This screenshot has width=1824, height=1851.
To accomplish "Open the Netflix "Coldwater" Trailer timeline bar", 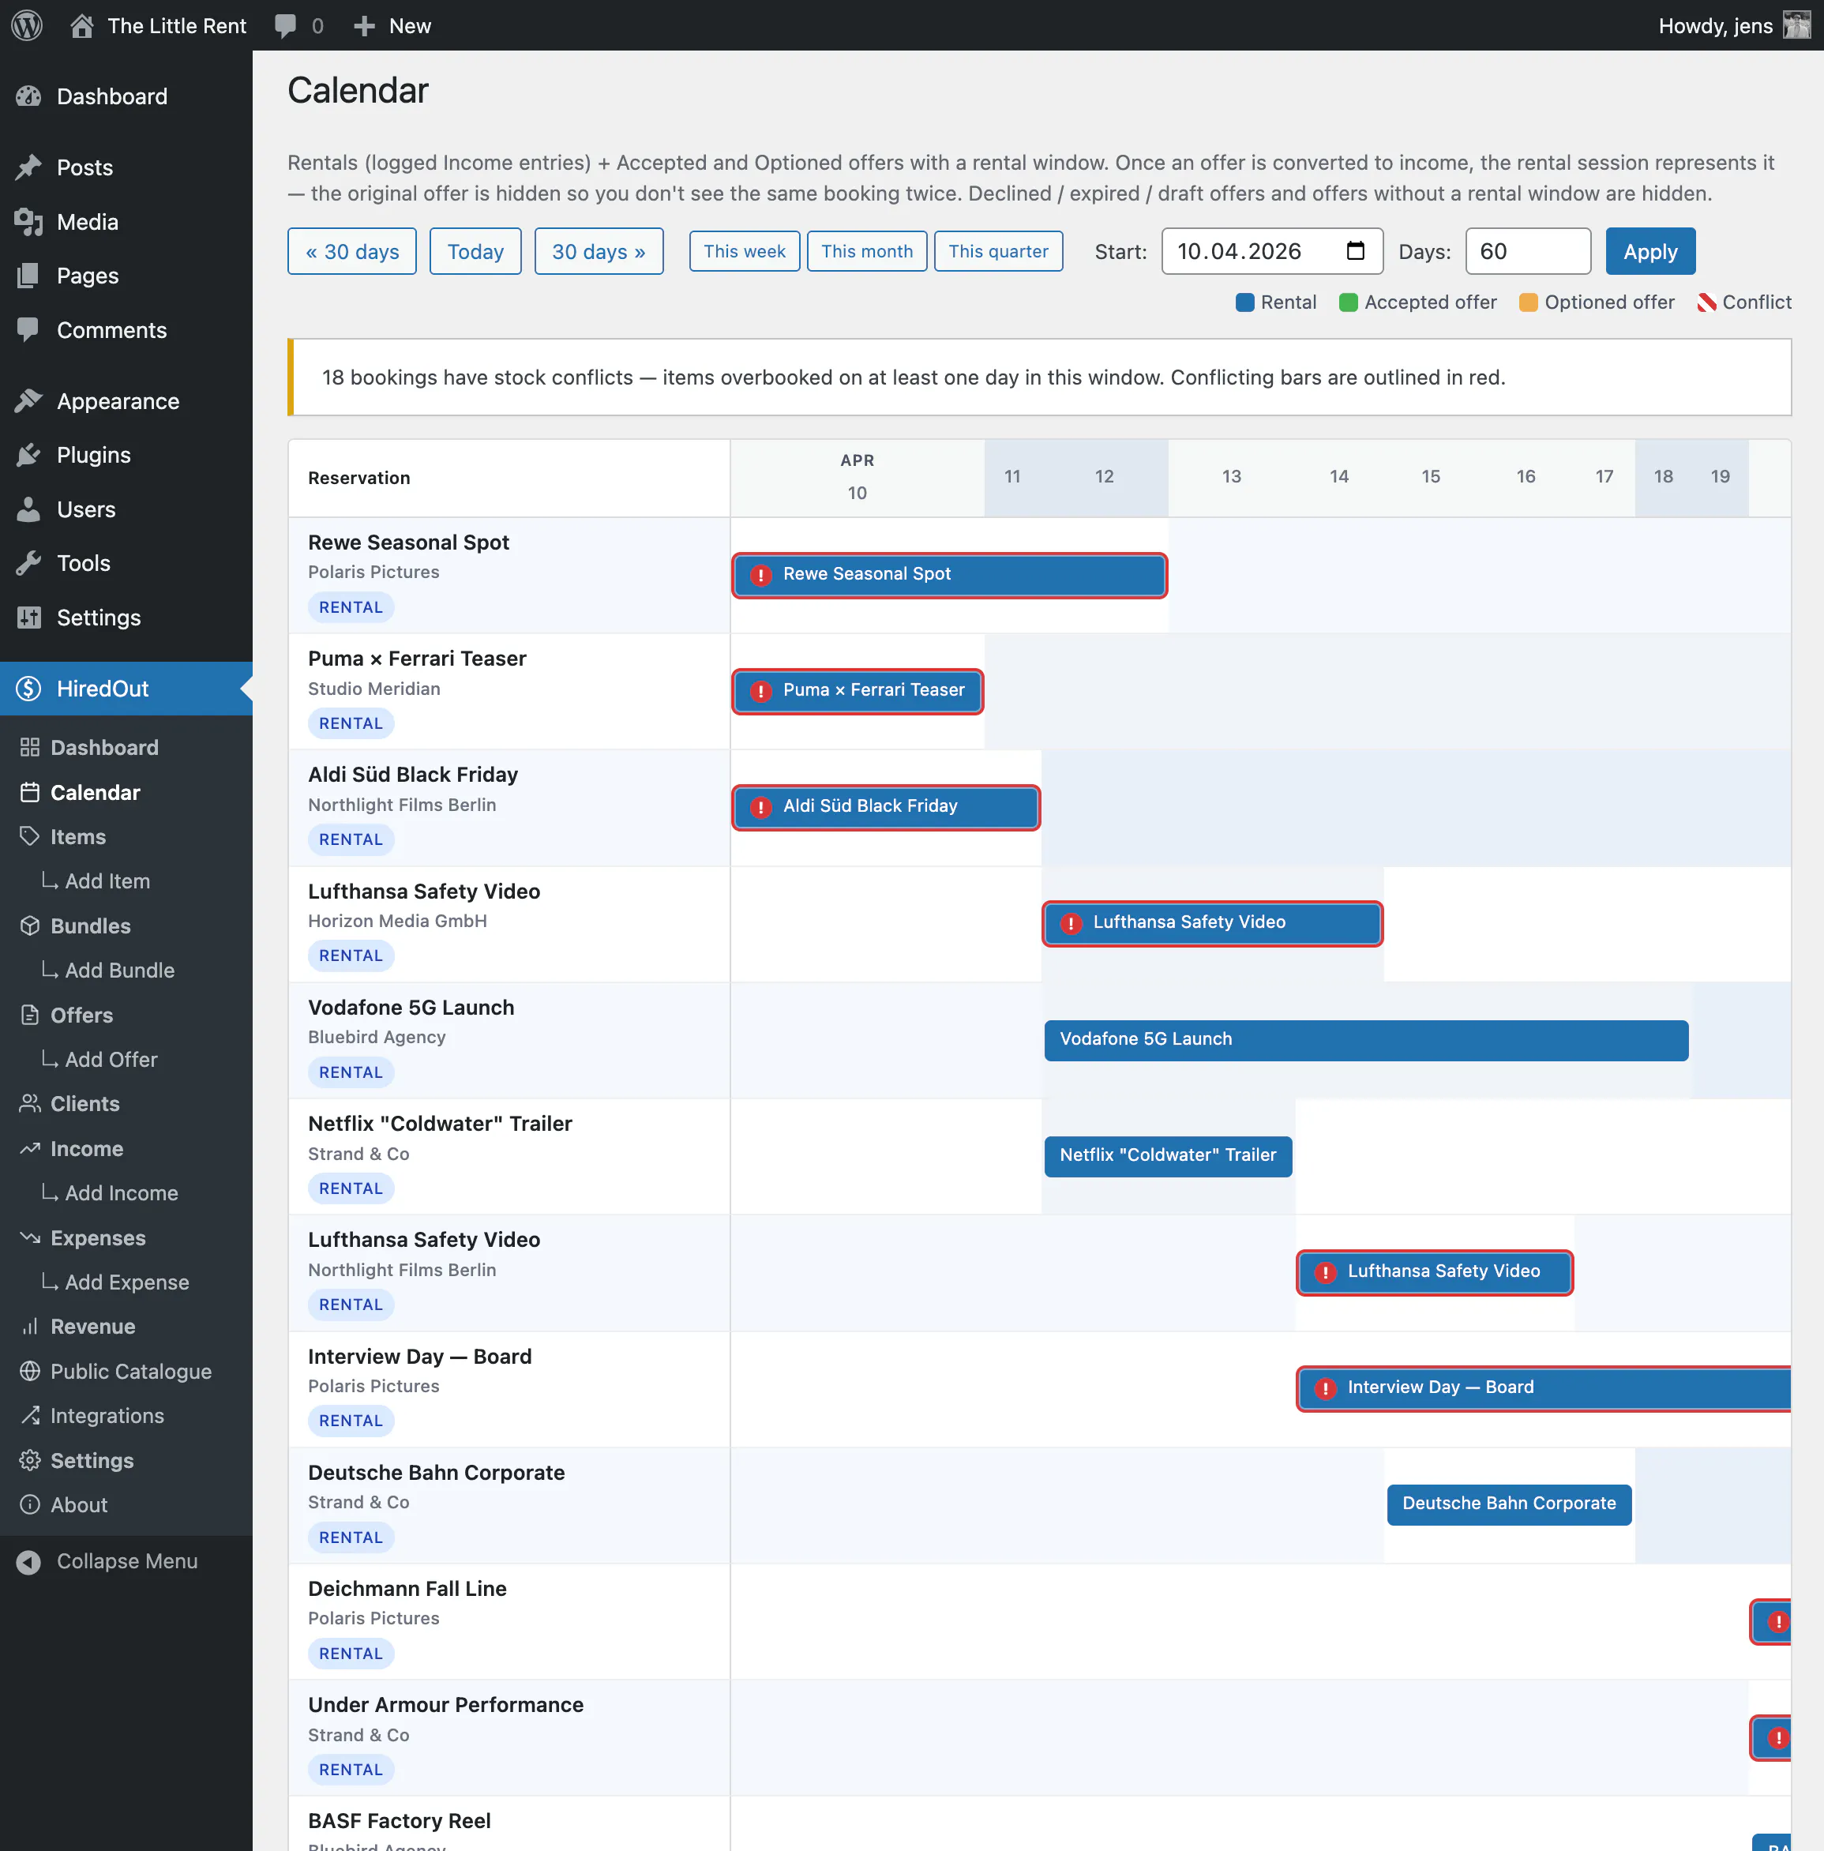I will point(1168,1155).
